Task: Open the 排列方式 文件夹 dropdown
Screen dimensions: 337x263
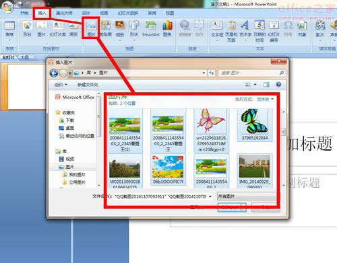Action: point(266,99)
